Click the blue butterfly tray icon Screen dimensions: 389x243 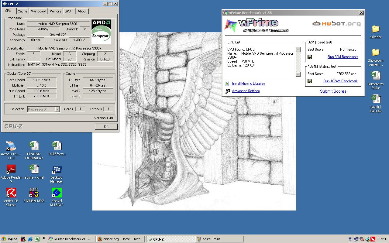click(367, 239)
